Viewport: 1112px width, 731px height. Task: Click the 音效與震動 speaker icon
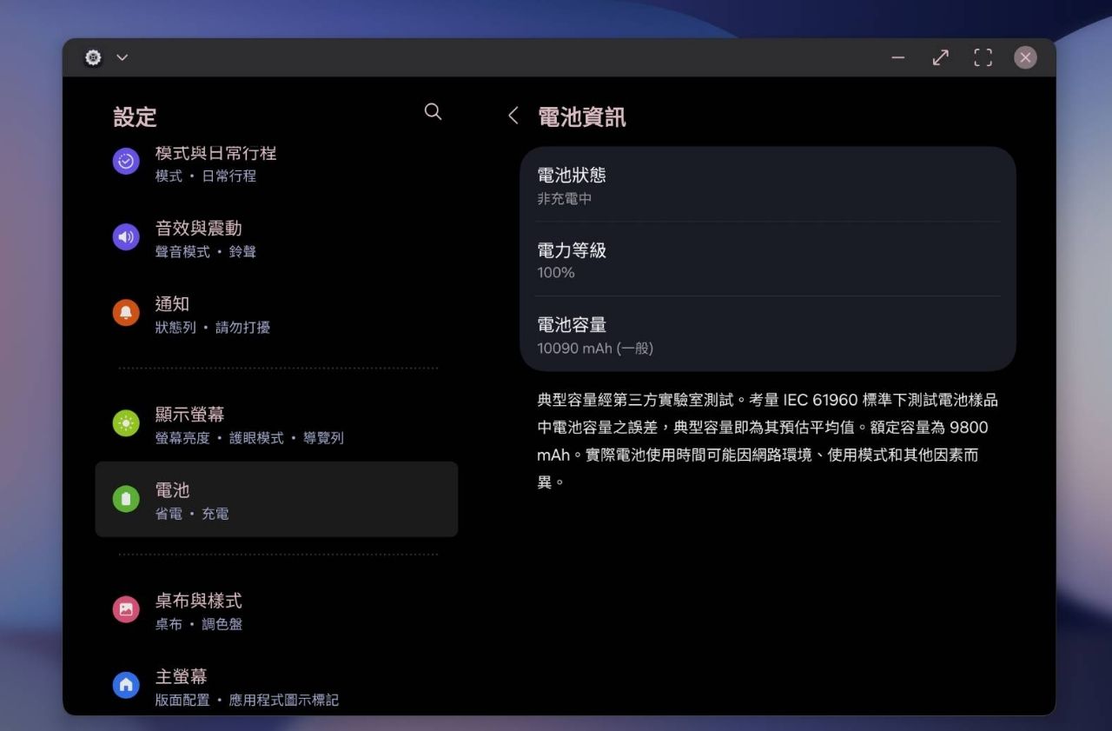[x=126, y=237]
